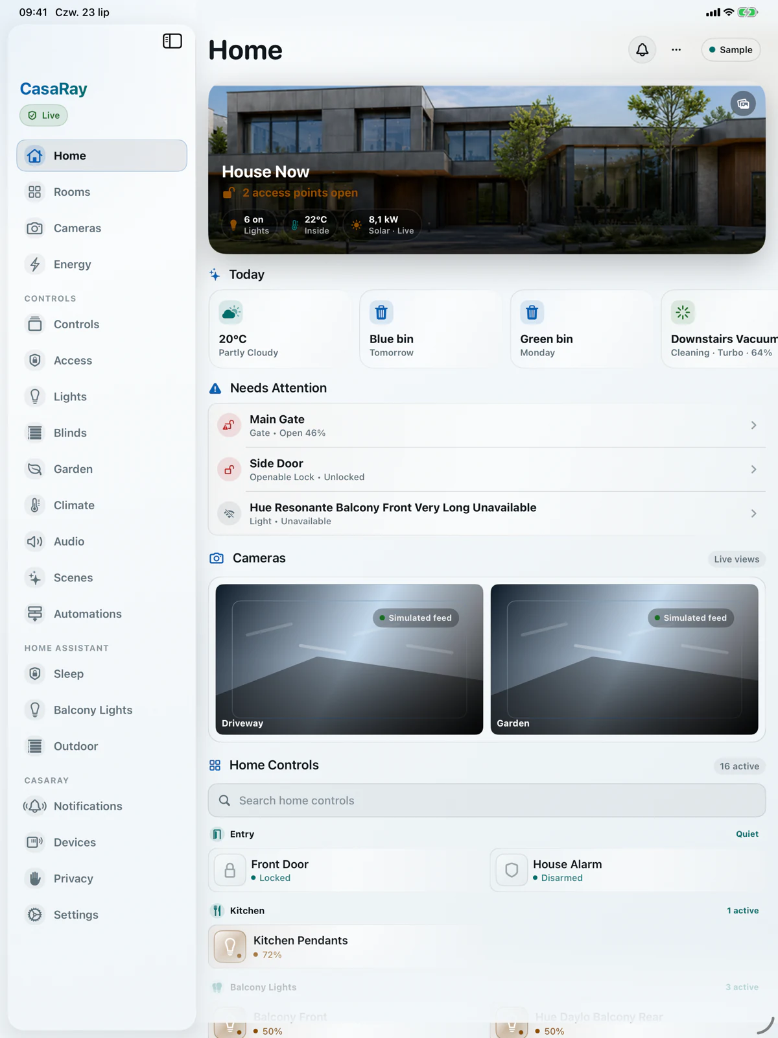Click the Audio speaker icon
778x1038 pixels.
35,542
